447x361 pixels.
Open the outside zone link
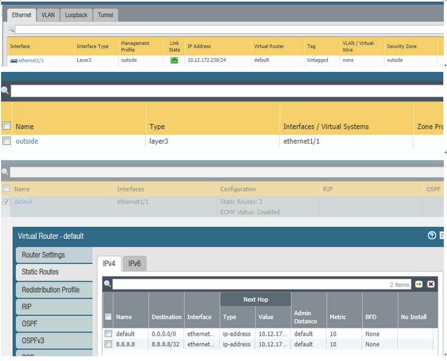click(27, 141)
